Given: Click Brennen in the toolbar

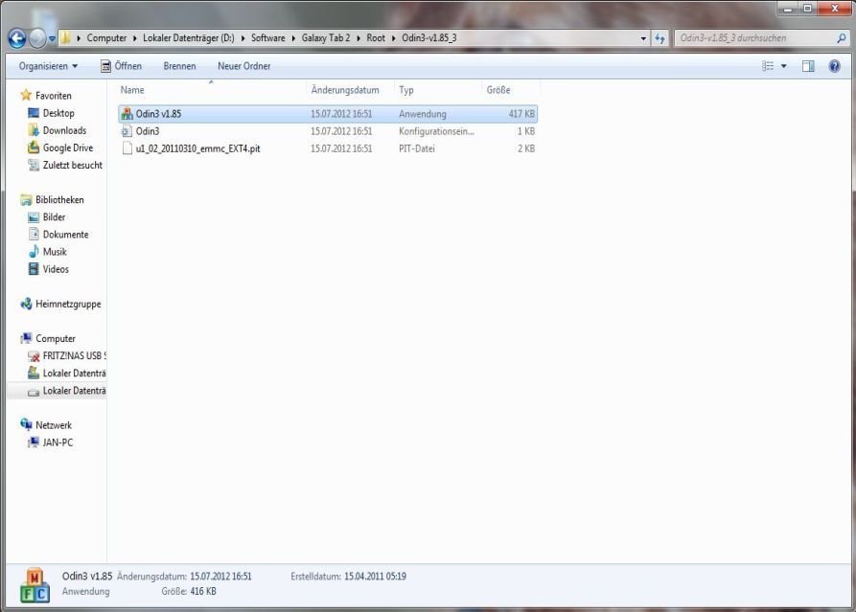Looking at the screenshot, I should click(x=179, y=66).
